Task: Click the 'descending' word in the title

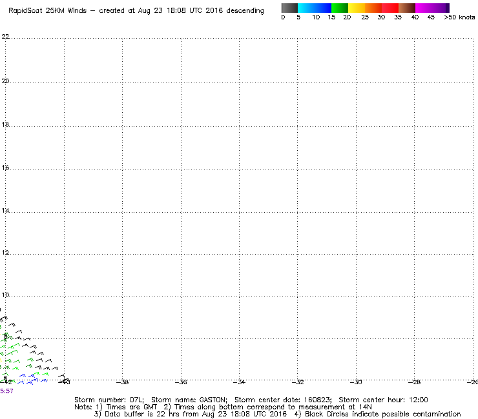Action: 245,11
